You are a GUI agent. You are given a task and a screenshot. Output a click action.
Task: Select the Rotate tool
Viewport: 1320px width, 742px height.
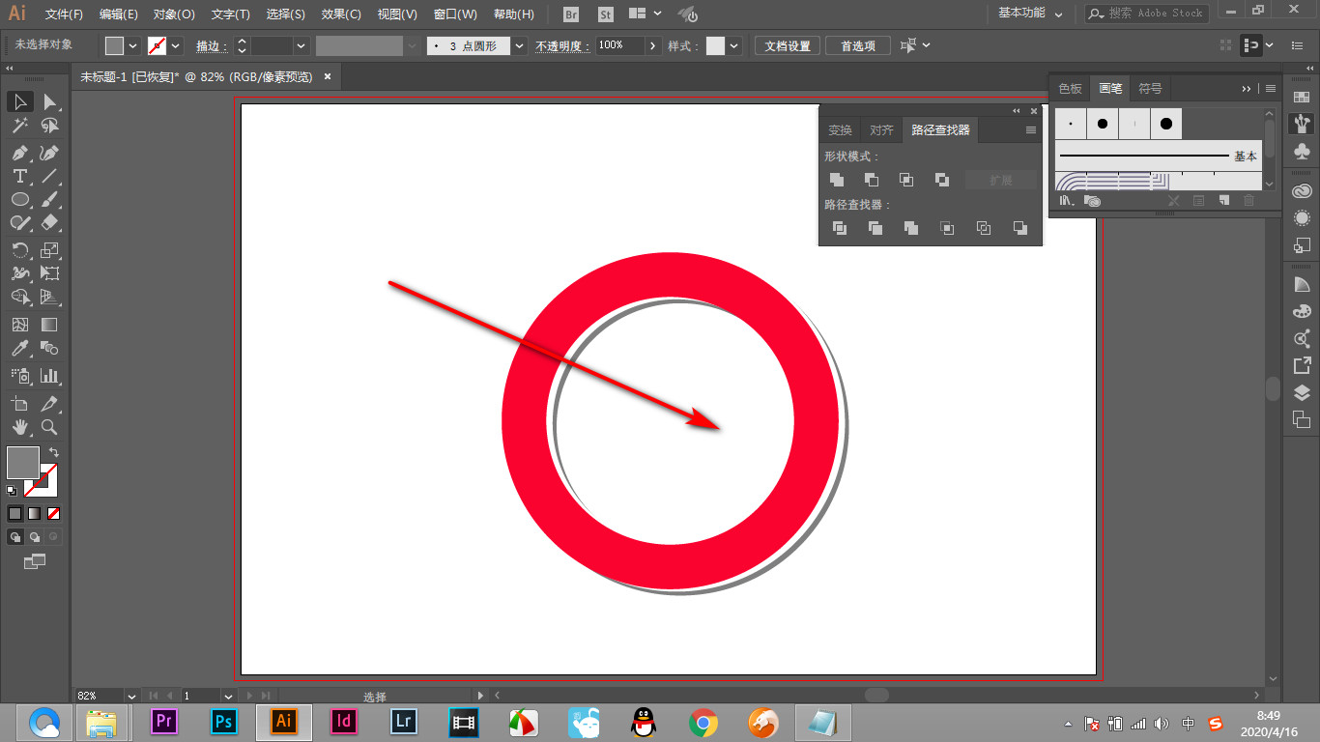(19, 250)
